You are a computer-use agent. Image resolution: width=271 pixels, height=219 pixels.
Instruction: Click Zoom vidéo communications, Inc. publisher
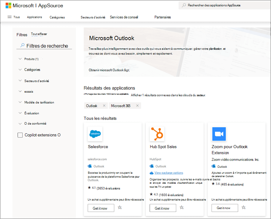[x=235, y=160]
